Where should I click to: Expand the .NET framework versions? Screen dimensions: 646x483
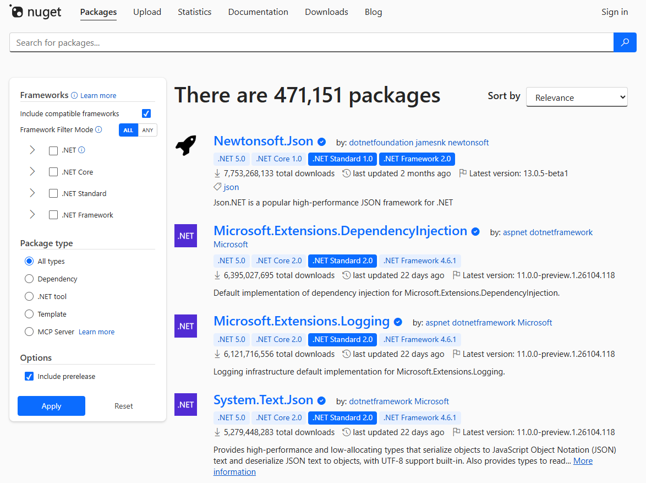pyautogui.click(x=32, y=150)
